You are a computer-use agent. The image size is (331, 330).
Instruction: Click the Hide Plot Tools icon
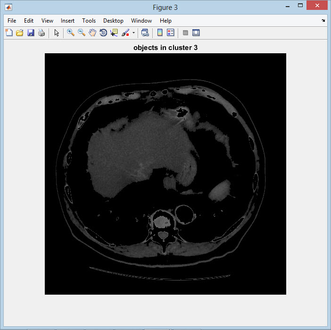[x=185, y=33]
